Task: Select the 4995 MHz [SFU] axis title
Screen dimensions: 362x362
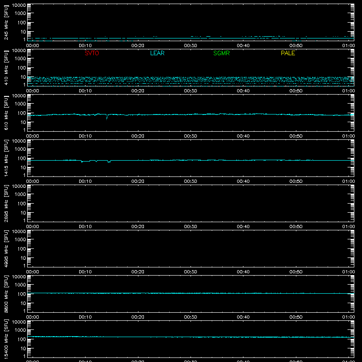Action: [6, 248]
